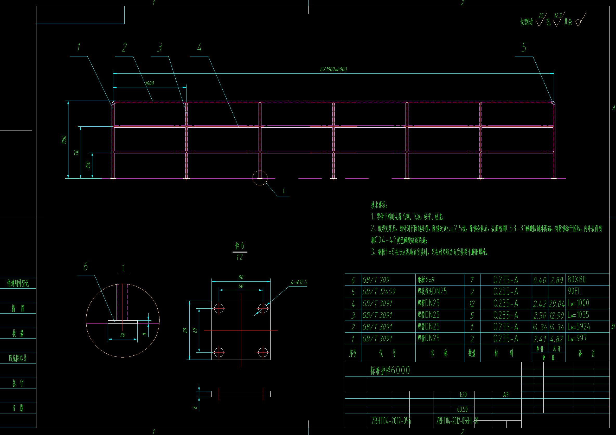The width and height of the screenshot is (616, 435).
Task: Select the 6X1000=6000 overall dimension text
Action: click(x=333, y=69)
